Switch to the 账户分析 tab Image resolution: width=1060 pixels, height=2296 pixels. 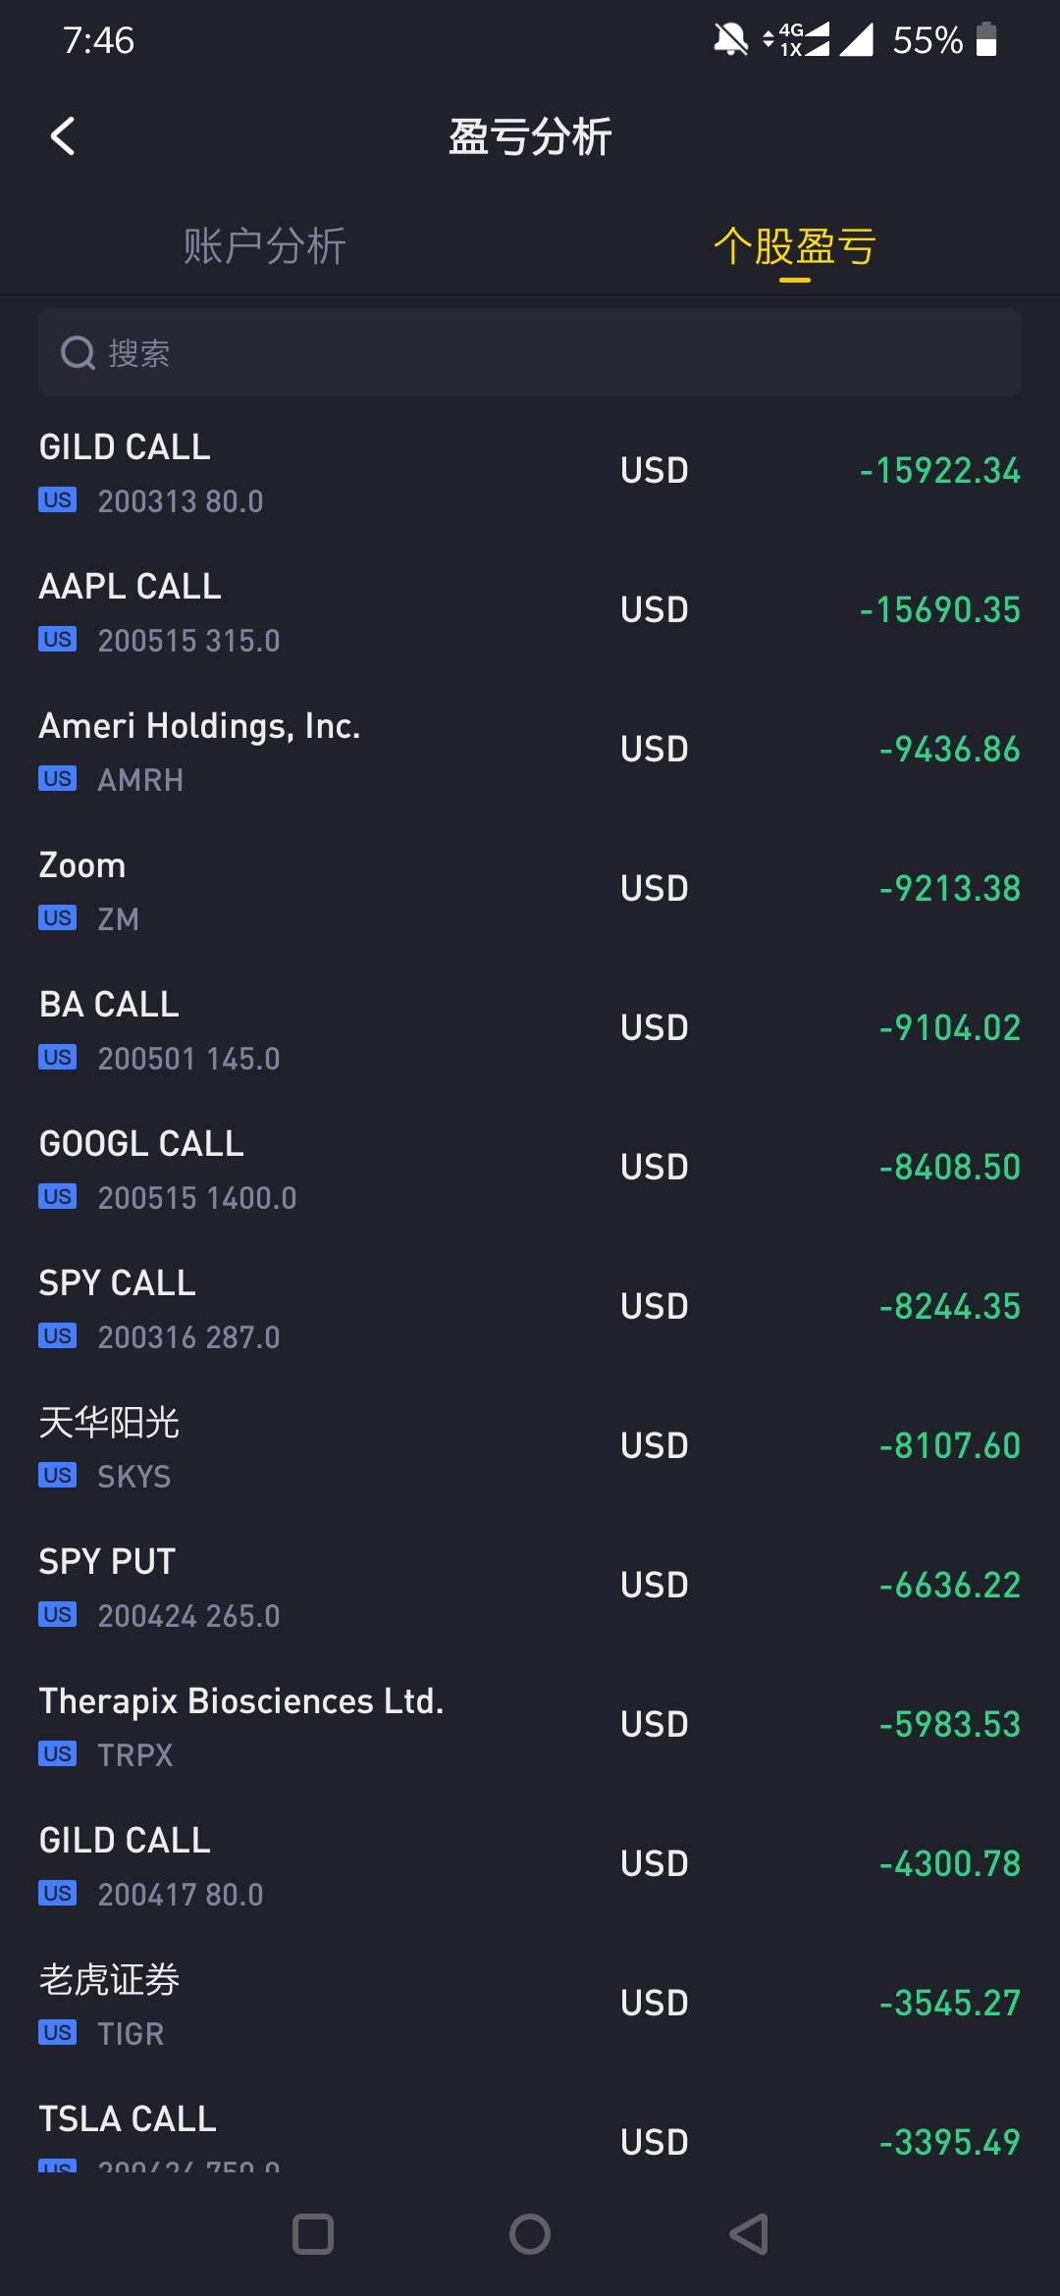coord(265,246)
